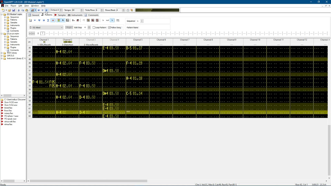Screen dimensions: 331x186
Task: Cut selection with the scissors icon
Action: click(19, 10)
